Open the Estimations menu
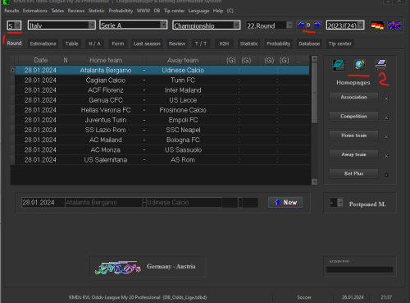 pyautogui.click(x=35, y=11)
